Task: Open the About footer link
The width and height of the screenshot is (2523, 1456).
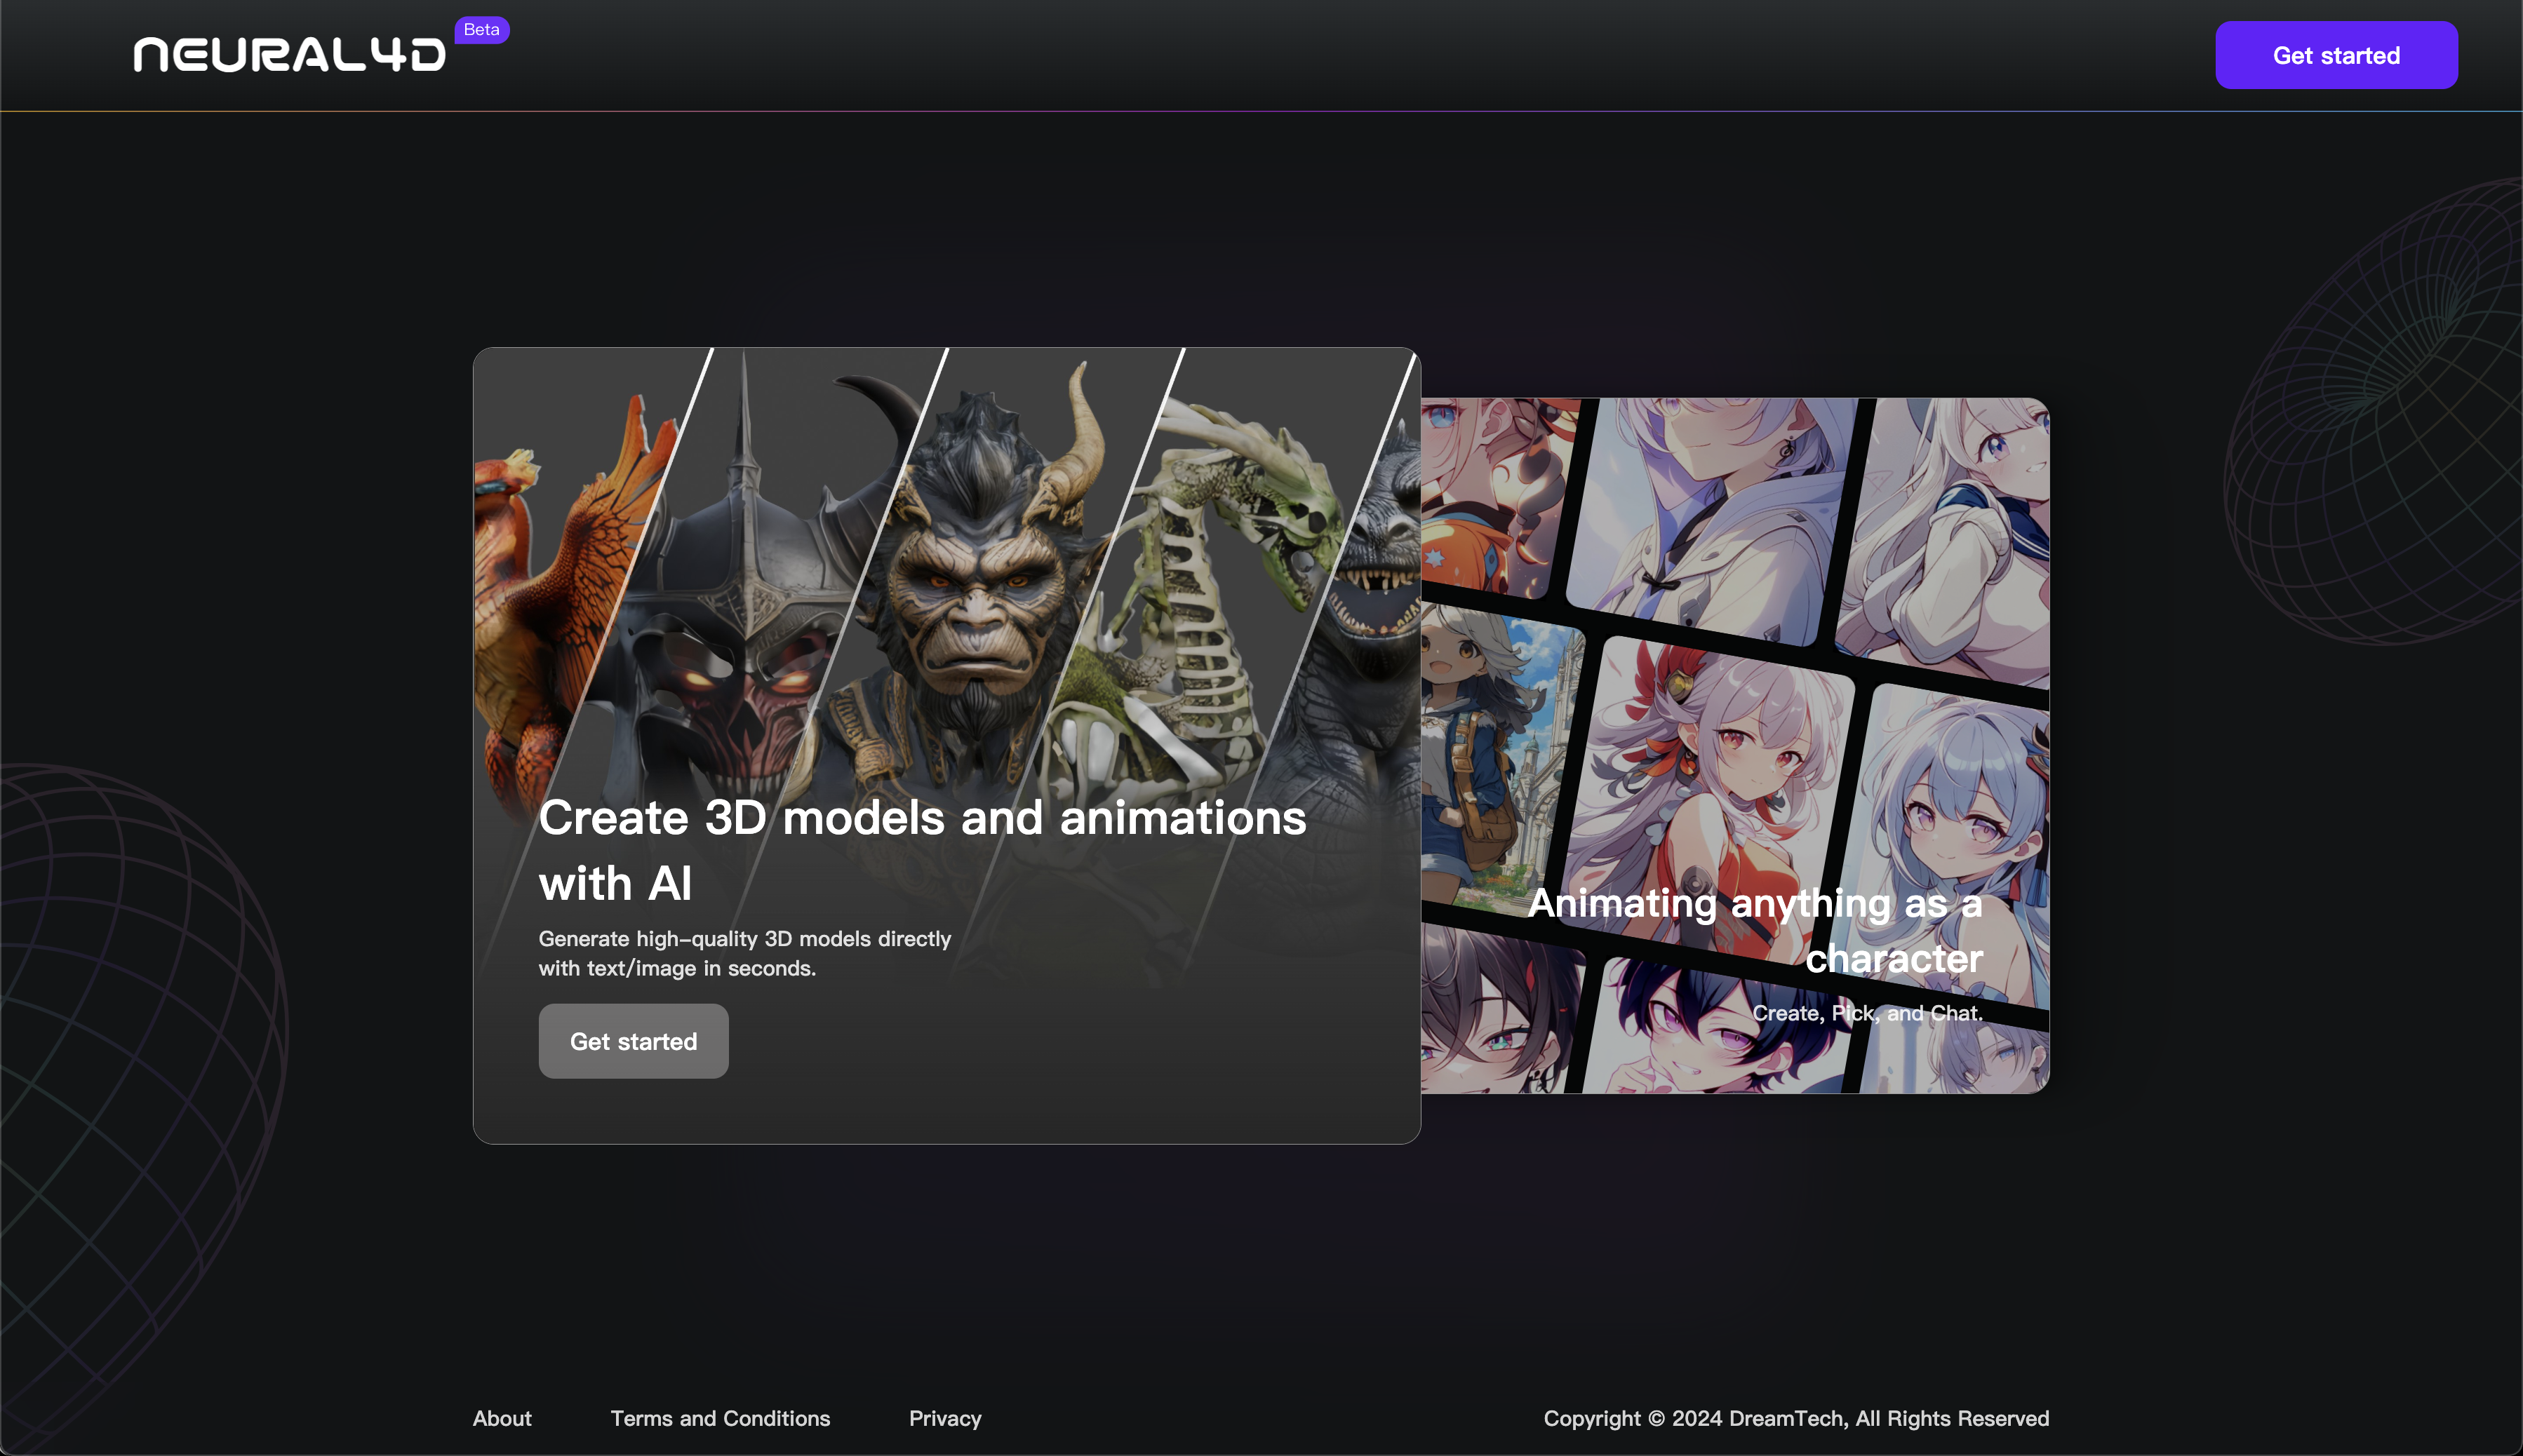Action: click(x=502, y=1418)
